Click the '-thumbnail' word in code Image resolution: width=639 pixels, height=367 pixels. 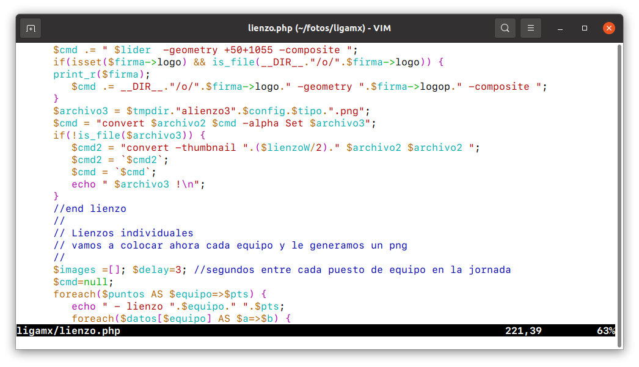205,148
